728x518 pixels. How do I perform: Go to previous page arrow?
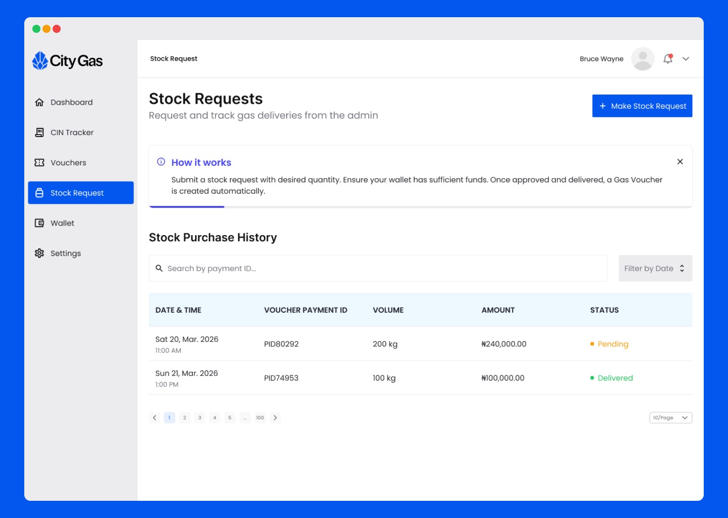[x=155, y=418]
